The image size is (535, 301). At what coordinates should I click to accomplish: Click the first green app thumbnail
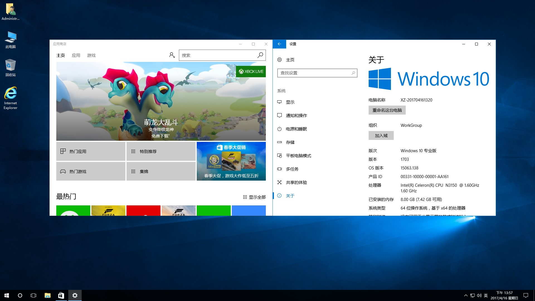(73, 210)
